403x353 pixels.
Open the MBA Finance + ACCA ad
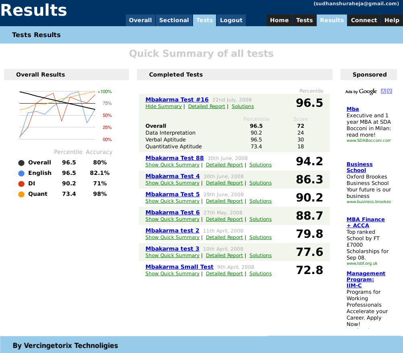point(366,222)
